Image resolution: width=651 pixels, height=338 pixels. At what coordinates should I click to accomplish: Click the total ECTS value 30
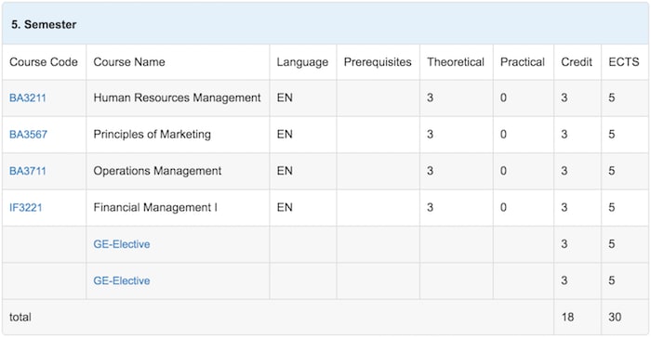click(615, 318)
